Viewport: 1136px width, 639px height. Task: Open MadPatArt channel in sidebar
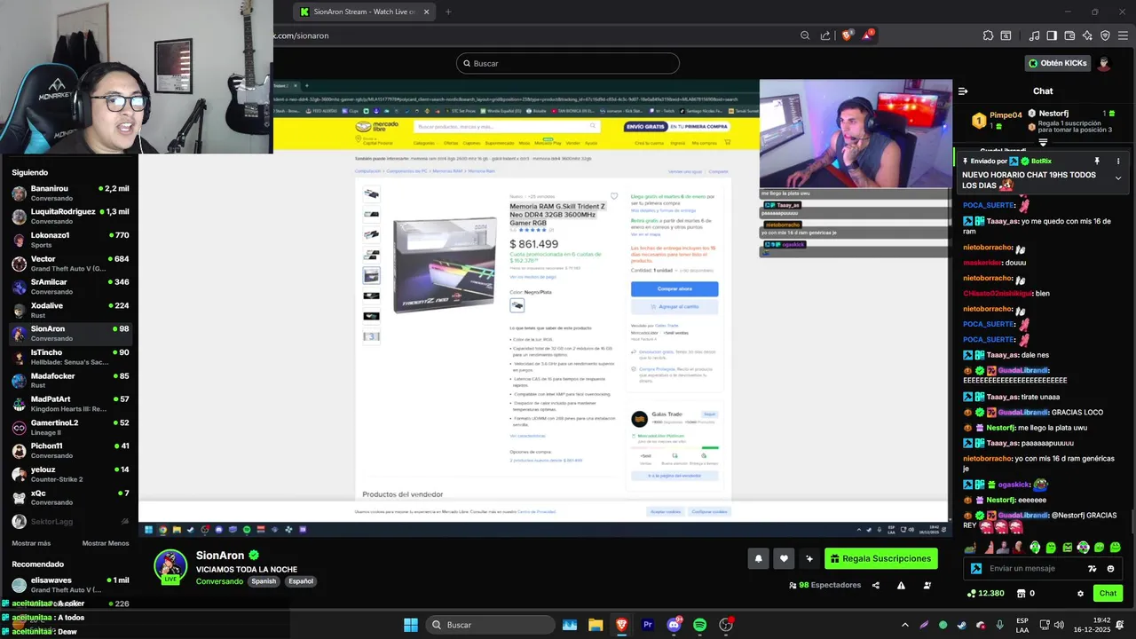click(x=70, y=404)
